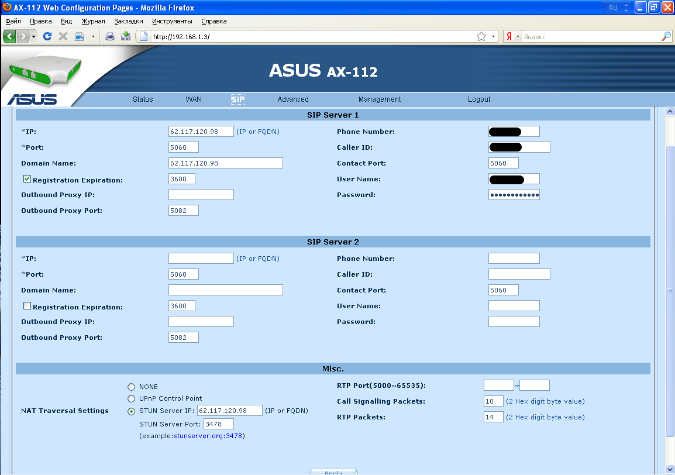
Task: Click SIP Server 1 IP field
Action: (201, 132)
